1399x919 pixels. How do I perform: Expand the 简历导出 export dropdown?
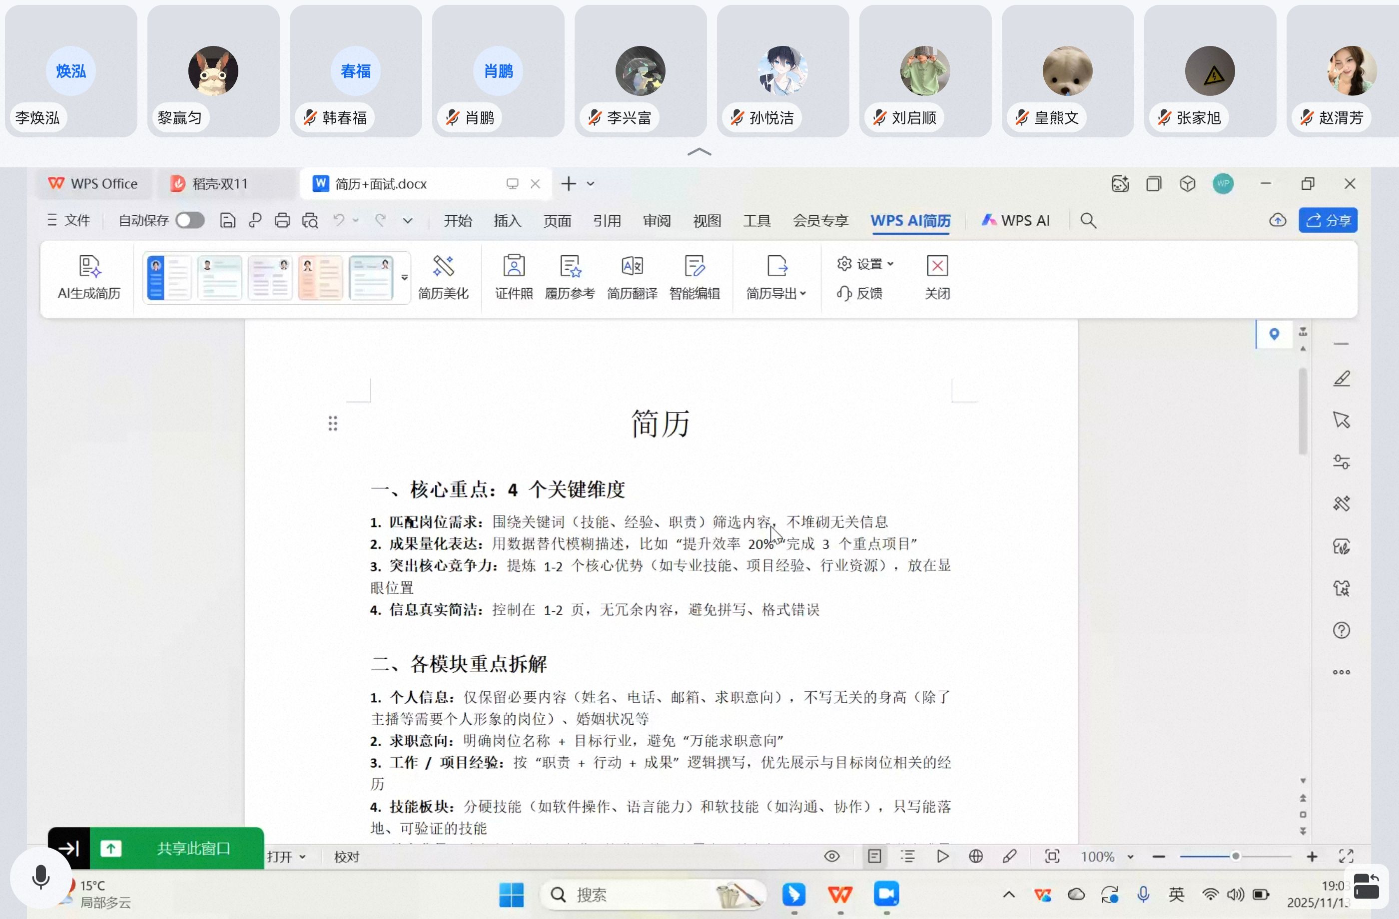[776, 293]
